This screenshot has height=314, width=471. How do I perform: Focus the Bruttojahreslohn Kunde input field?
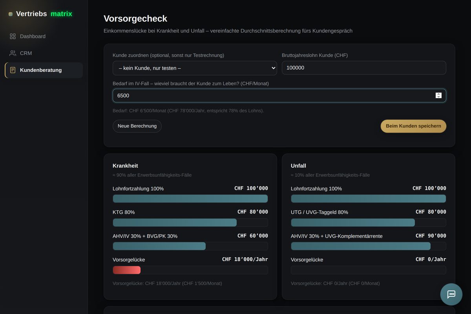click(x=364, y=68)
